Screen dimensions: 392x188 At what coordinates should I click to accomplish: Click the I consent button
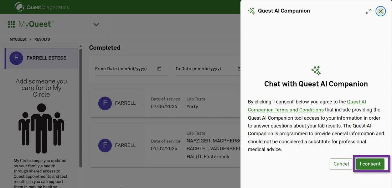(x=370, y=164)
